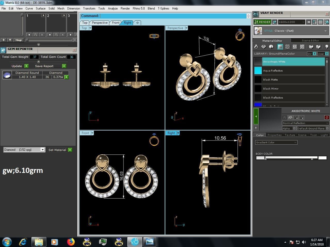Toggle the User library switch

point(323,54)
